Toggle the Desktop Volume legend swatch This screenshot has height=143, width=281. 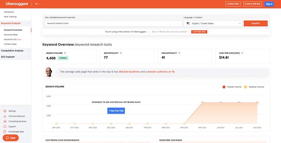(x=246, y=87)
